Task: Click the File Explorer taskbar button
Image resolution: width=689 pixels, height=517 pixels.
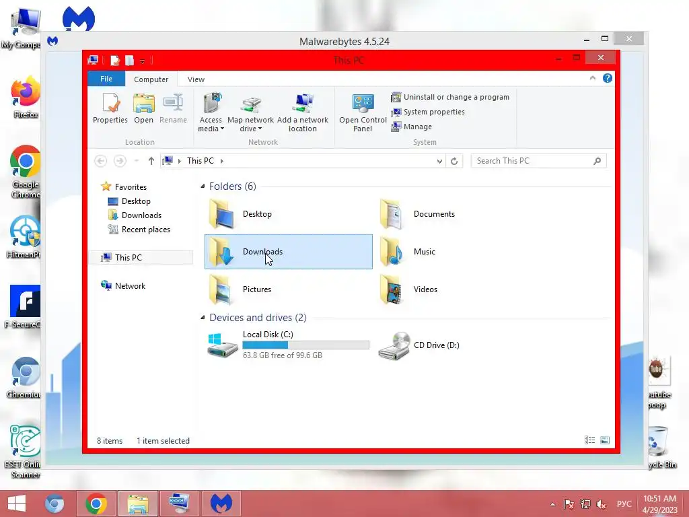Action: [x=137, y=504]
